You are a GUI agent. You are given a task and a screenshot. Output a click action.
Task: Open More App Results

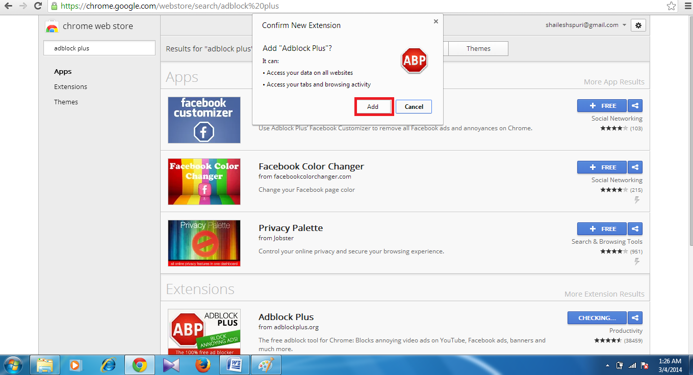pos(614,82)
